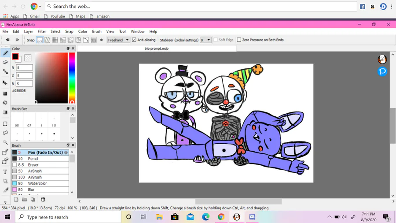Open brush settings gear for Pen

(x=66, y=152)
